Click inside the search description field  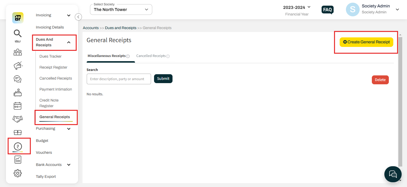click(x=119, y=79)
